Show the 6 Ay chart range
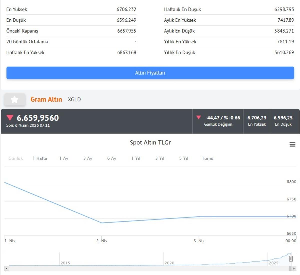The width and height of the screenshot is (300, 275). [112, 158]
